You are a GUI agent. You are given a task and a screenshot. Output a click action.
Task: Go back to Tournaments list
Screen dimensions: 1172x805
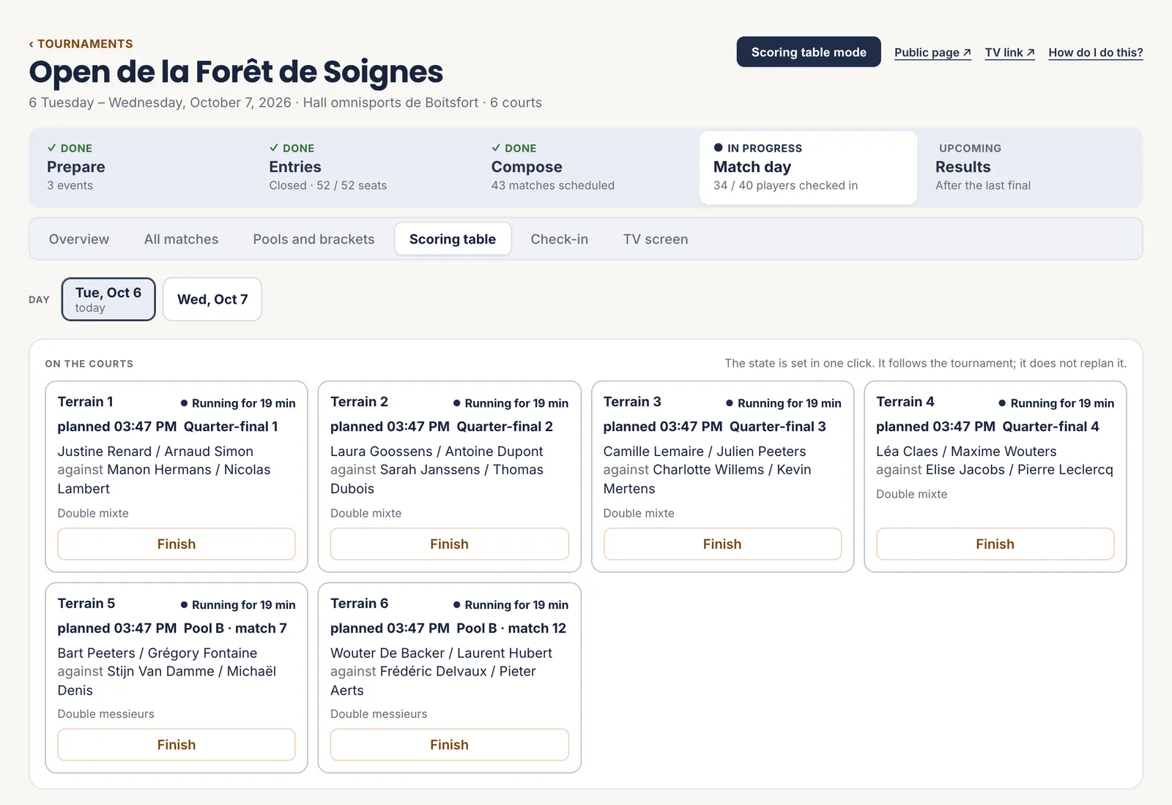[x=81, y=44]
